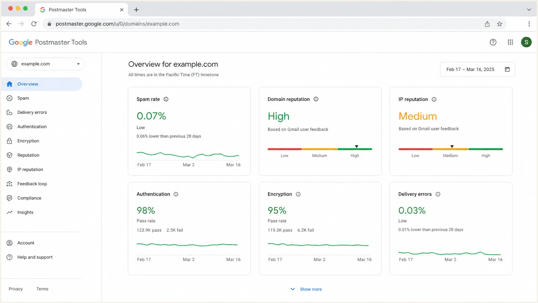Show info for IP reputation card

434,99
